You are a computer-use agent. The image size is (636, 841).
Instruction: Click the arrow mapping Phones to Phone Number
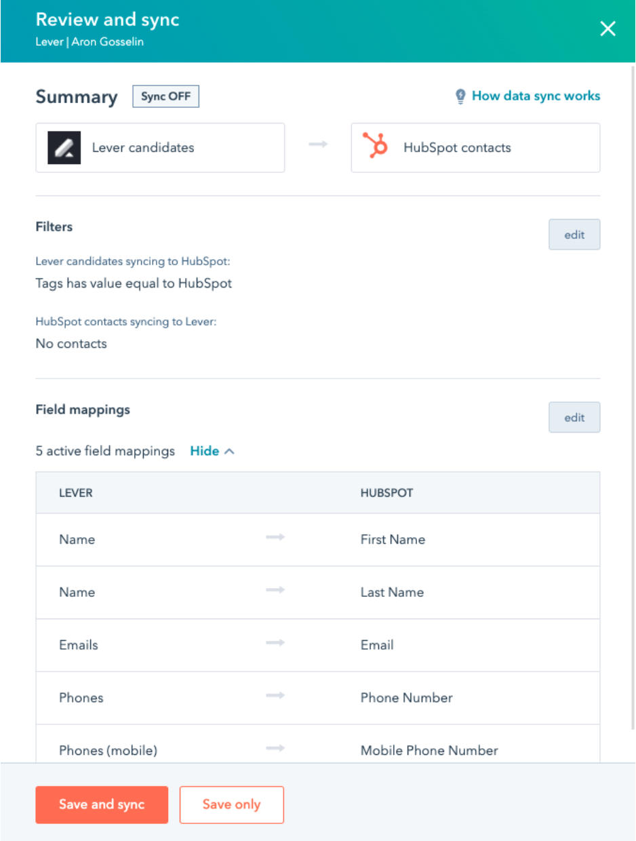[x=275, y=696]
